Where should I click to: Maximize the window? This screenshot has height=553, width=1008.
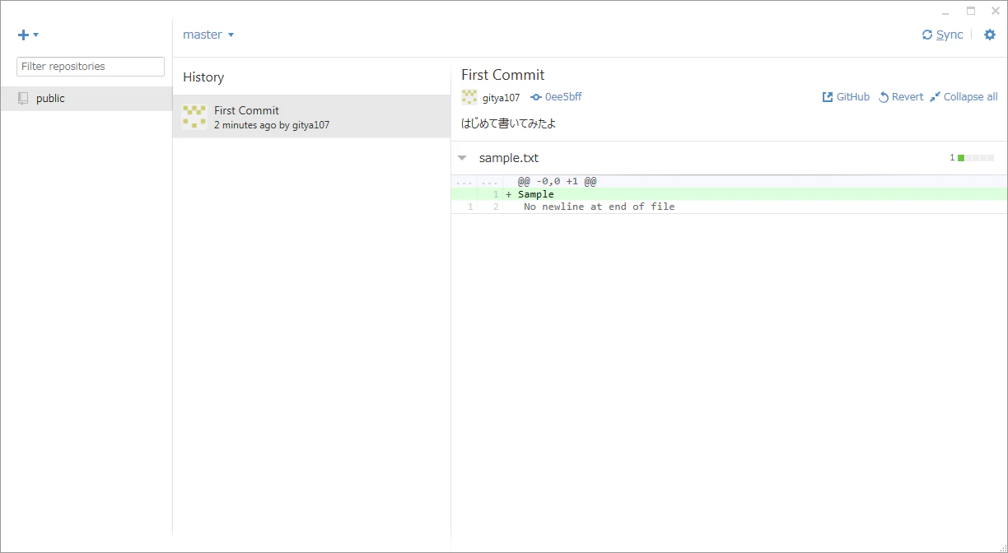[971, 12]
